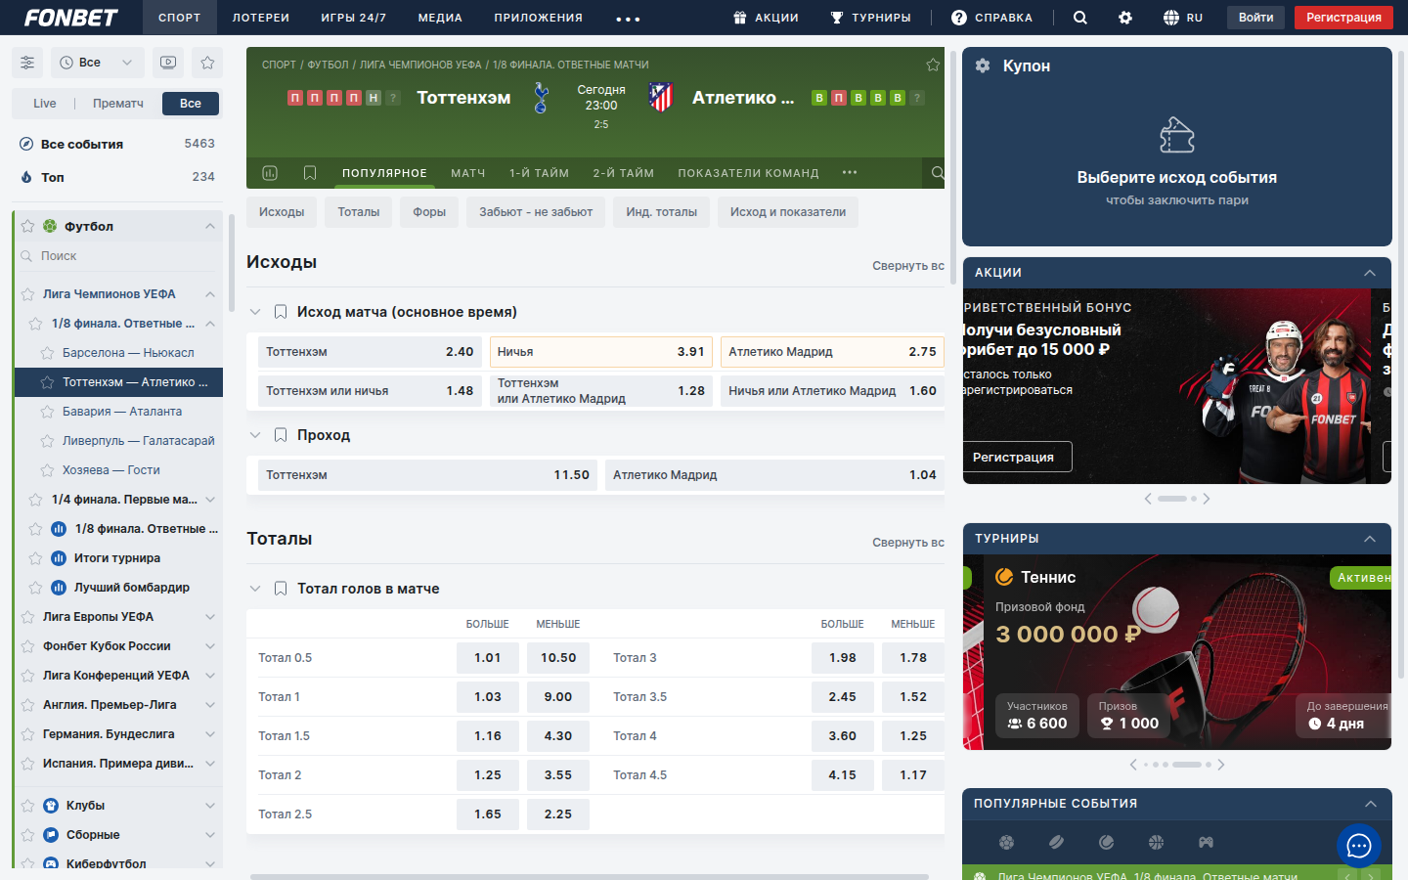Open the Все time filter dropdown
This screenshot has height=880, width=1408.
(x=97, y=63)
